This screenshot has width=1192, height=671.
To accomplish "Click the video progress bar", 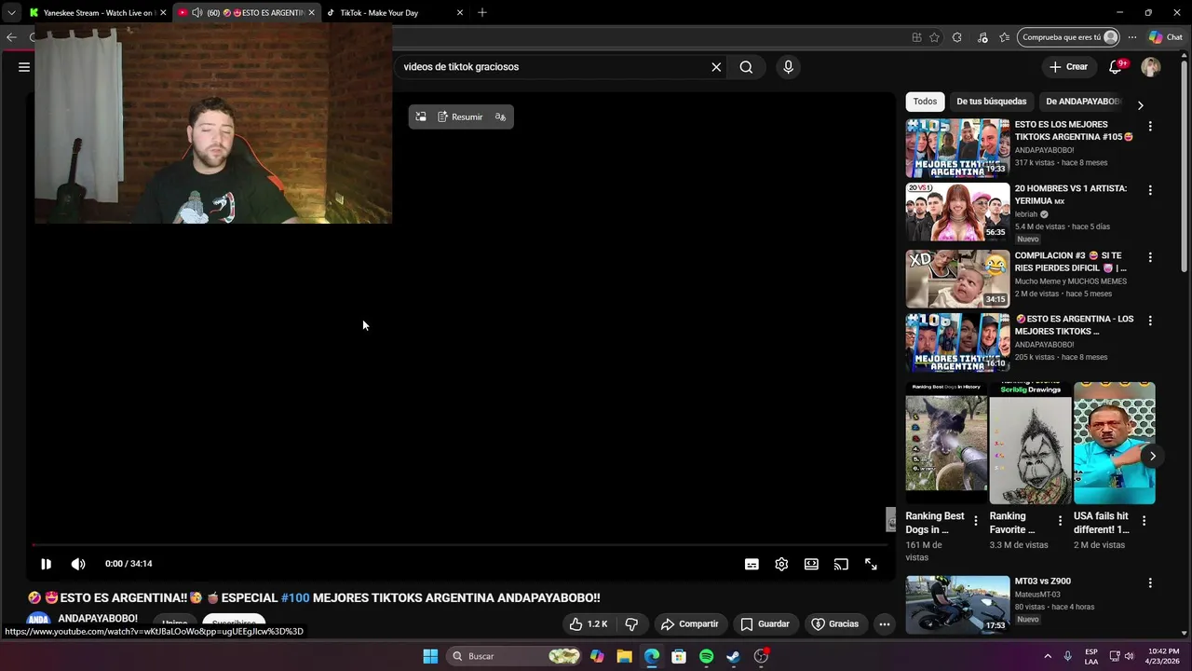I will [x=461, y=545].
